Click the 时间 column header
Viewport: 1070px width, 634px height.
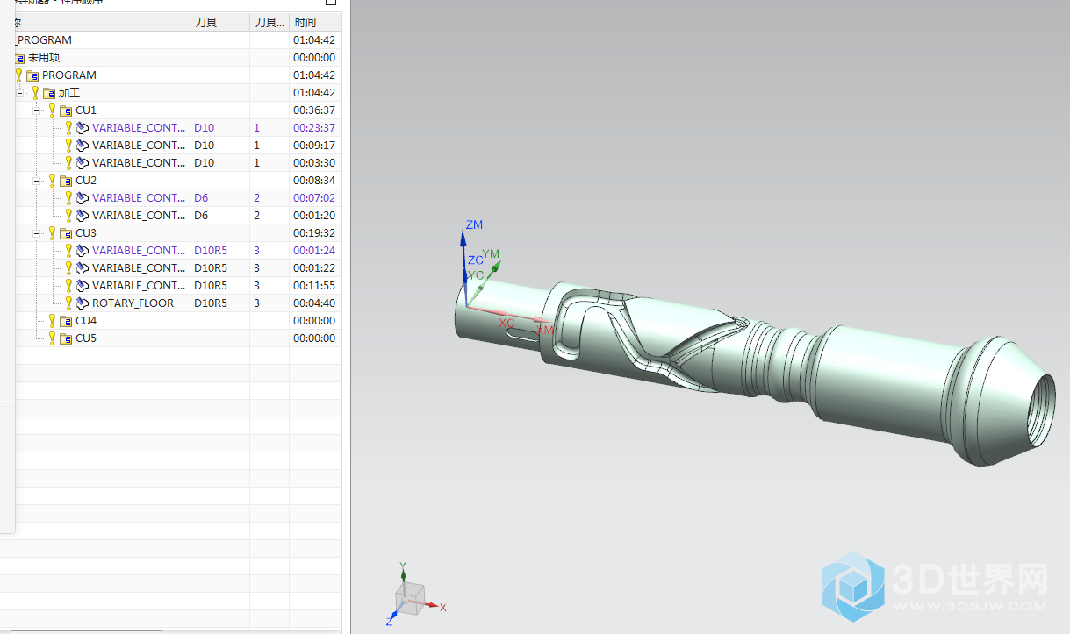(x=315, y=22)
